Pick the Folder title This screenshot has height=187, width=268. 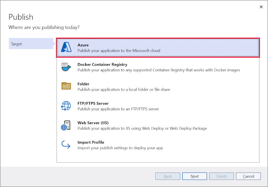(x=83, y=84)
